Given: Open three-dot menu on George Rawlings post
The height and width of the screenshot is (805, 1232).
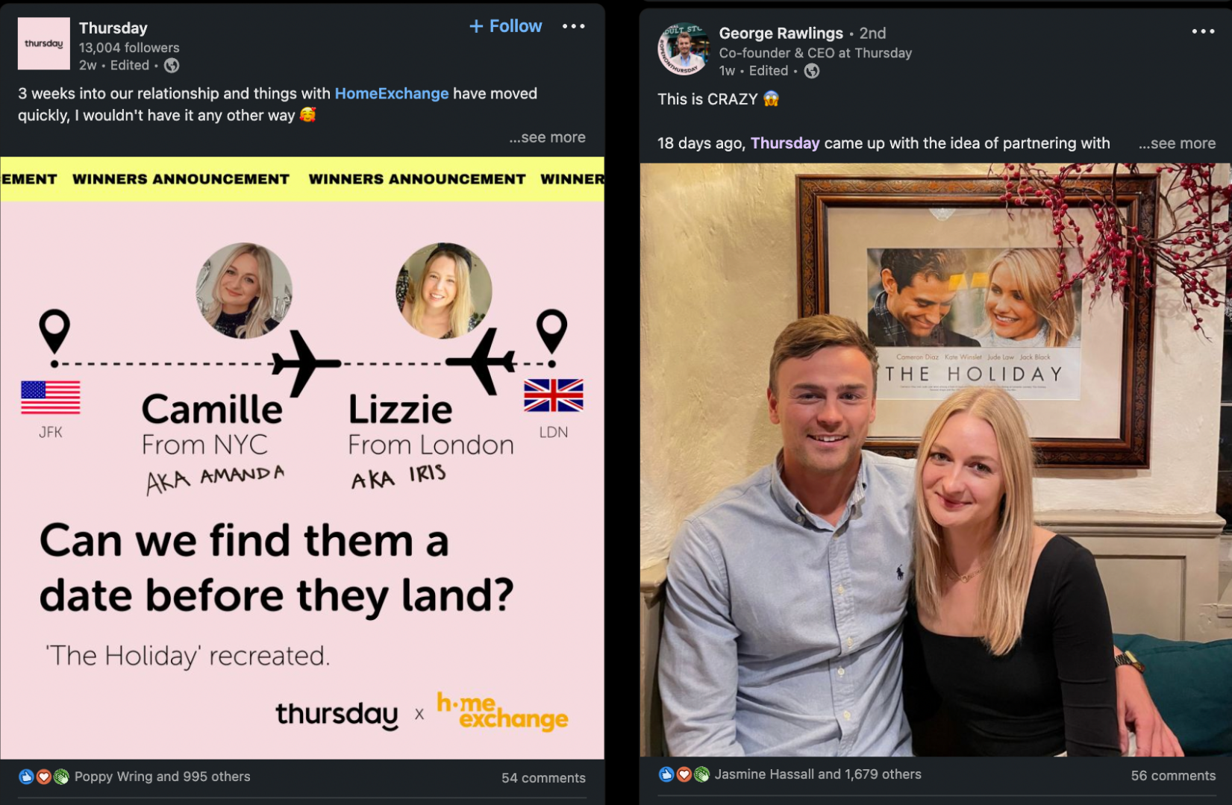Looking at the screenshot, I should pyautogui.click(x=1203, y=31).
